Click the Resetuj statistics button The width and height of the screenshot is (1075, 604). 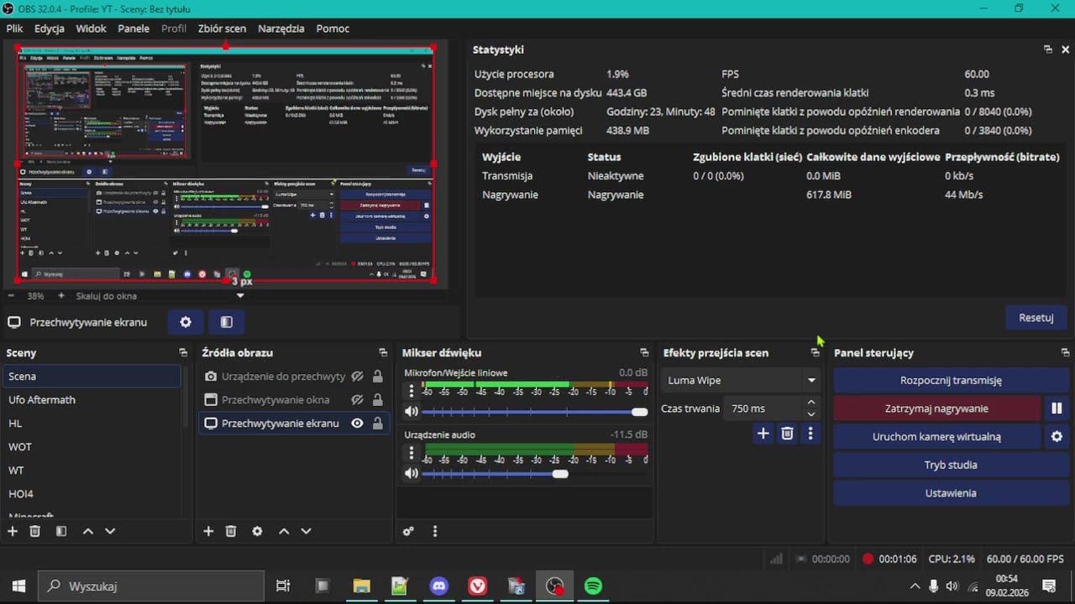(1036, 318)
